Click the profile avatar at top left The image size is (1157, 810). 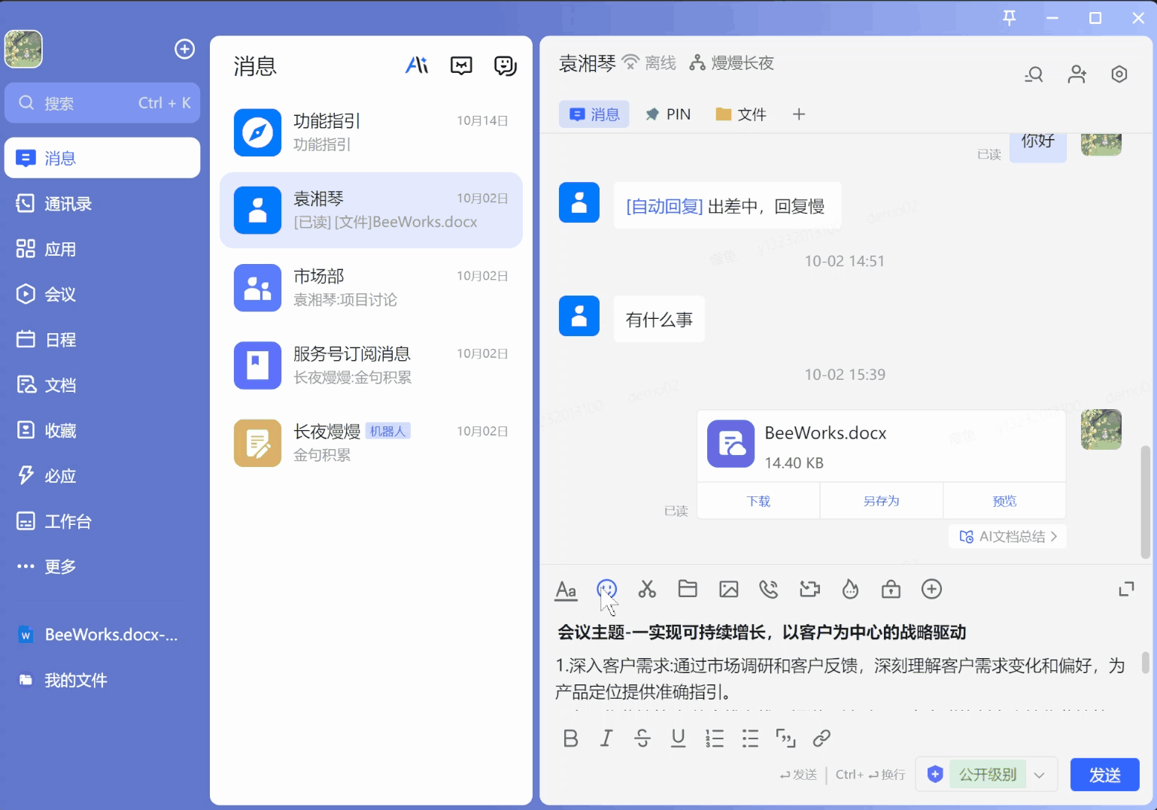[23, 49]
